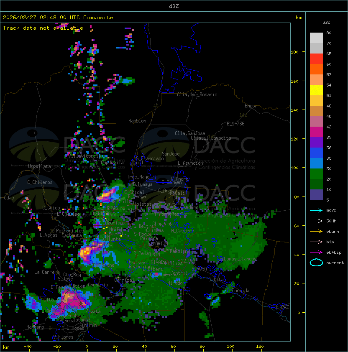Click the 'Clla.SanJose' place label
Image resolution: width=348 pixels, height=352 pixels.
click(190, 133)
